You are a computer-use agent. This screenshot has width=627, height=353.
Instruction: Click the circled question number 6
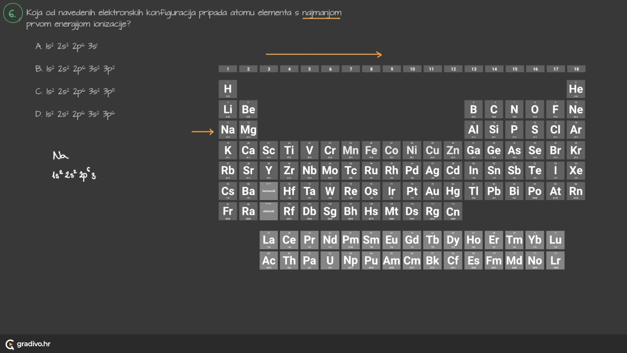pyautogui.click(x=12, y=13)
